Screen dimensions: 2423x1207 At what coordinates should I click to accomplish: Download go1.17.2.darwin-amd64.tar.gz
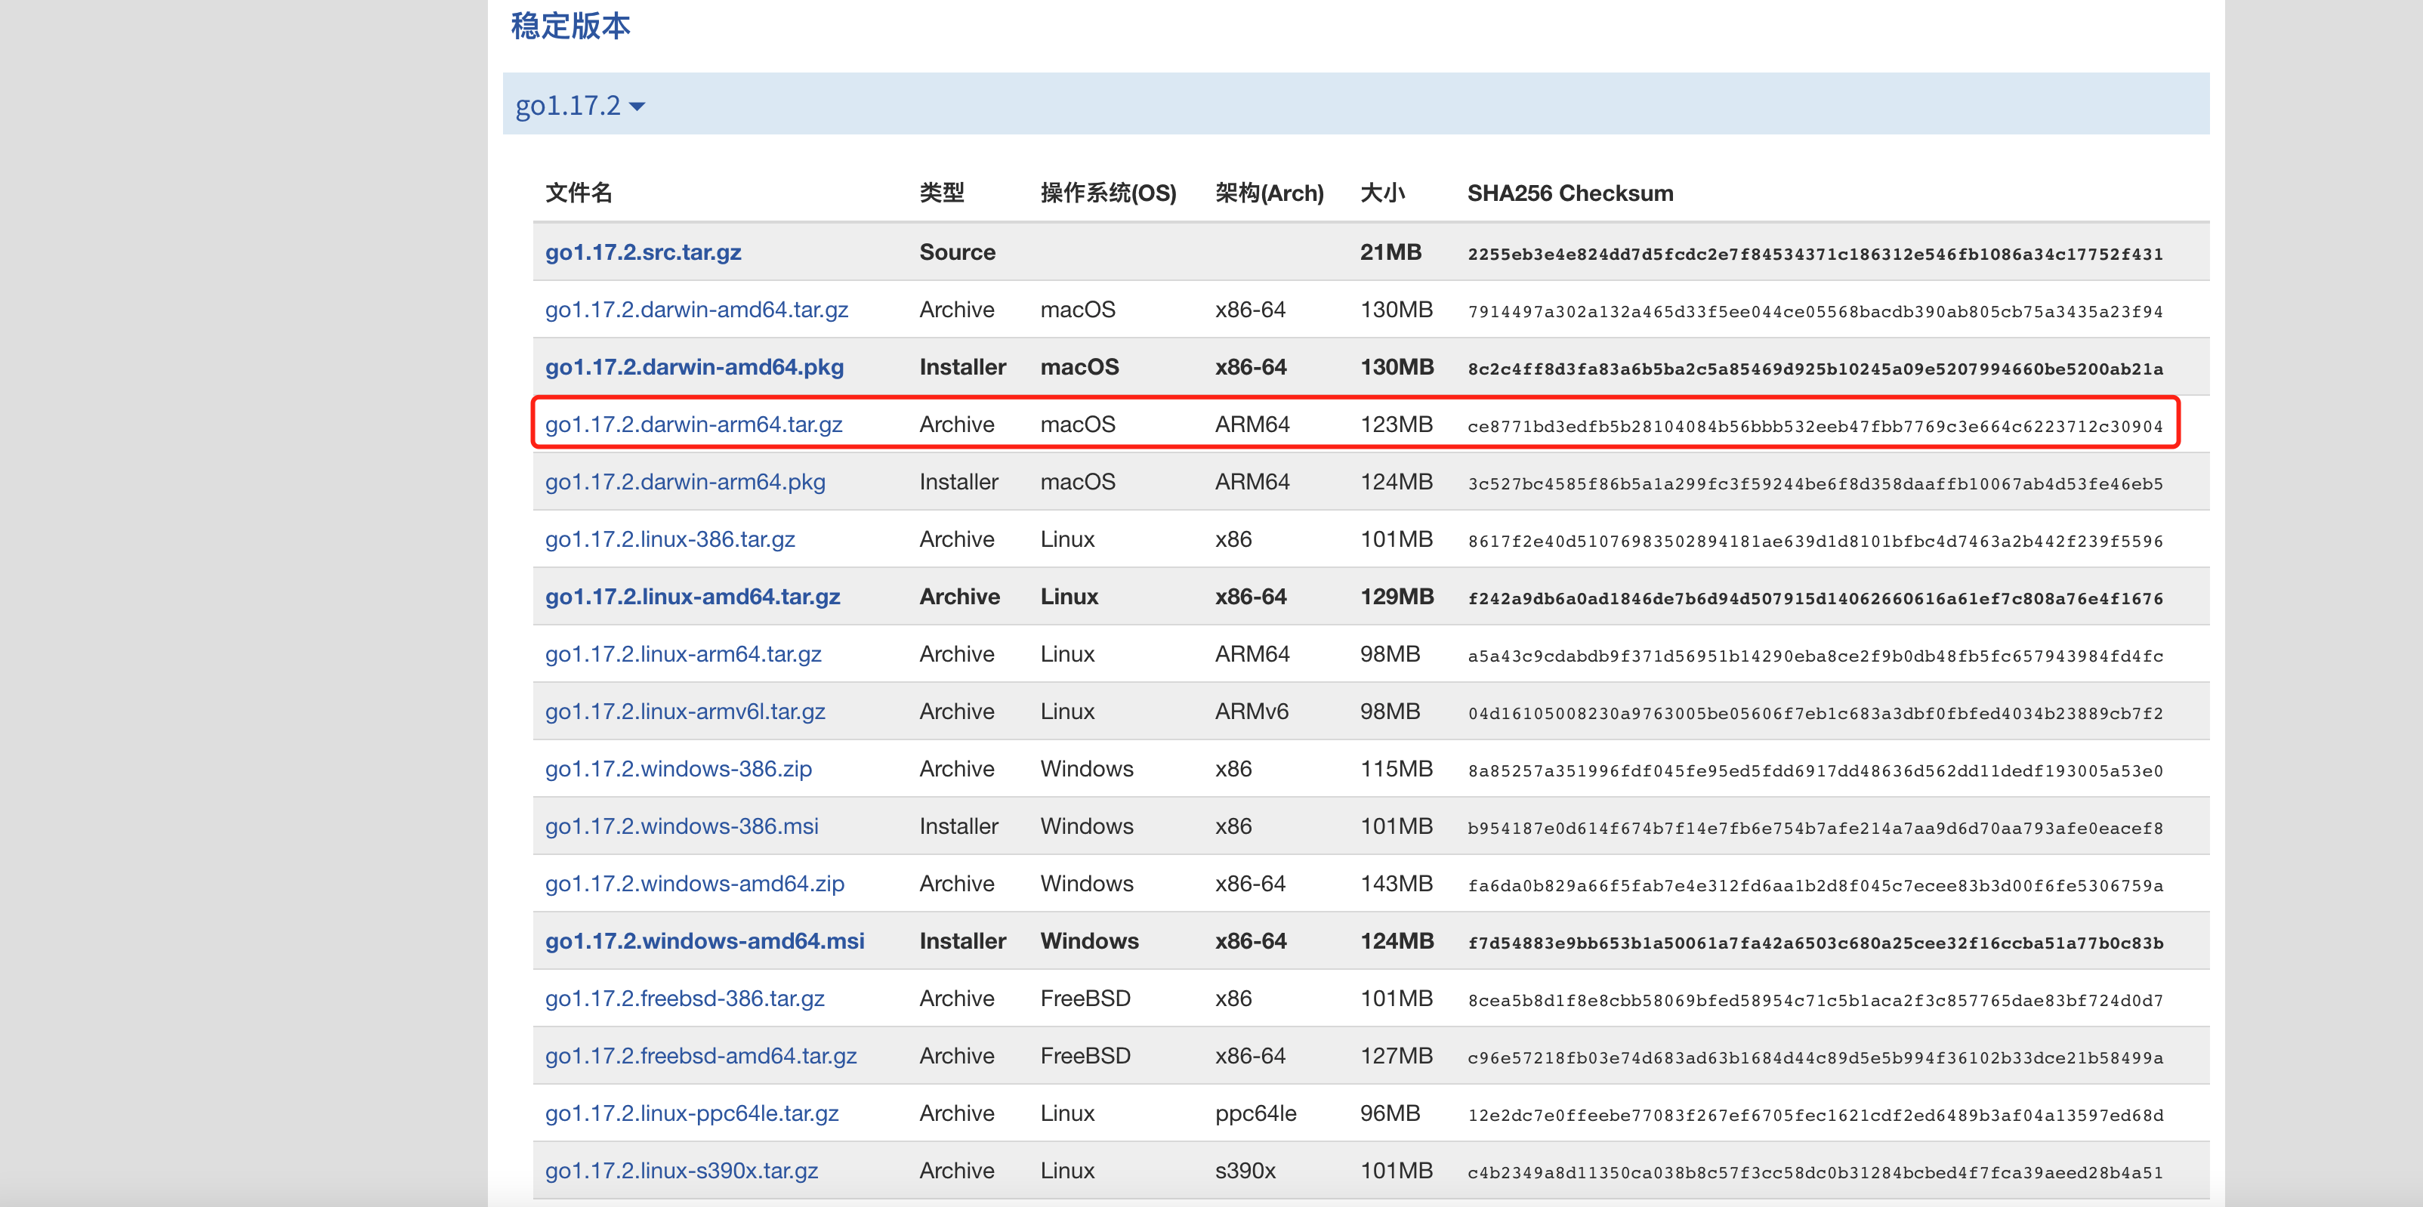(x=696, y=310)
